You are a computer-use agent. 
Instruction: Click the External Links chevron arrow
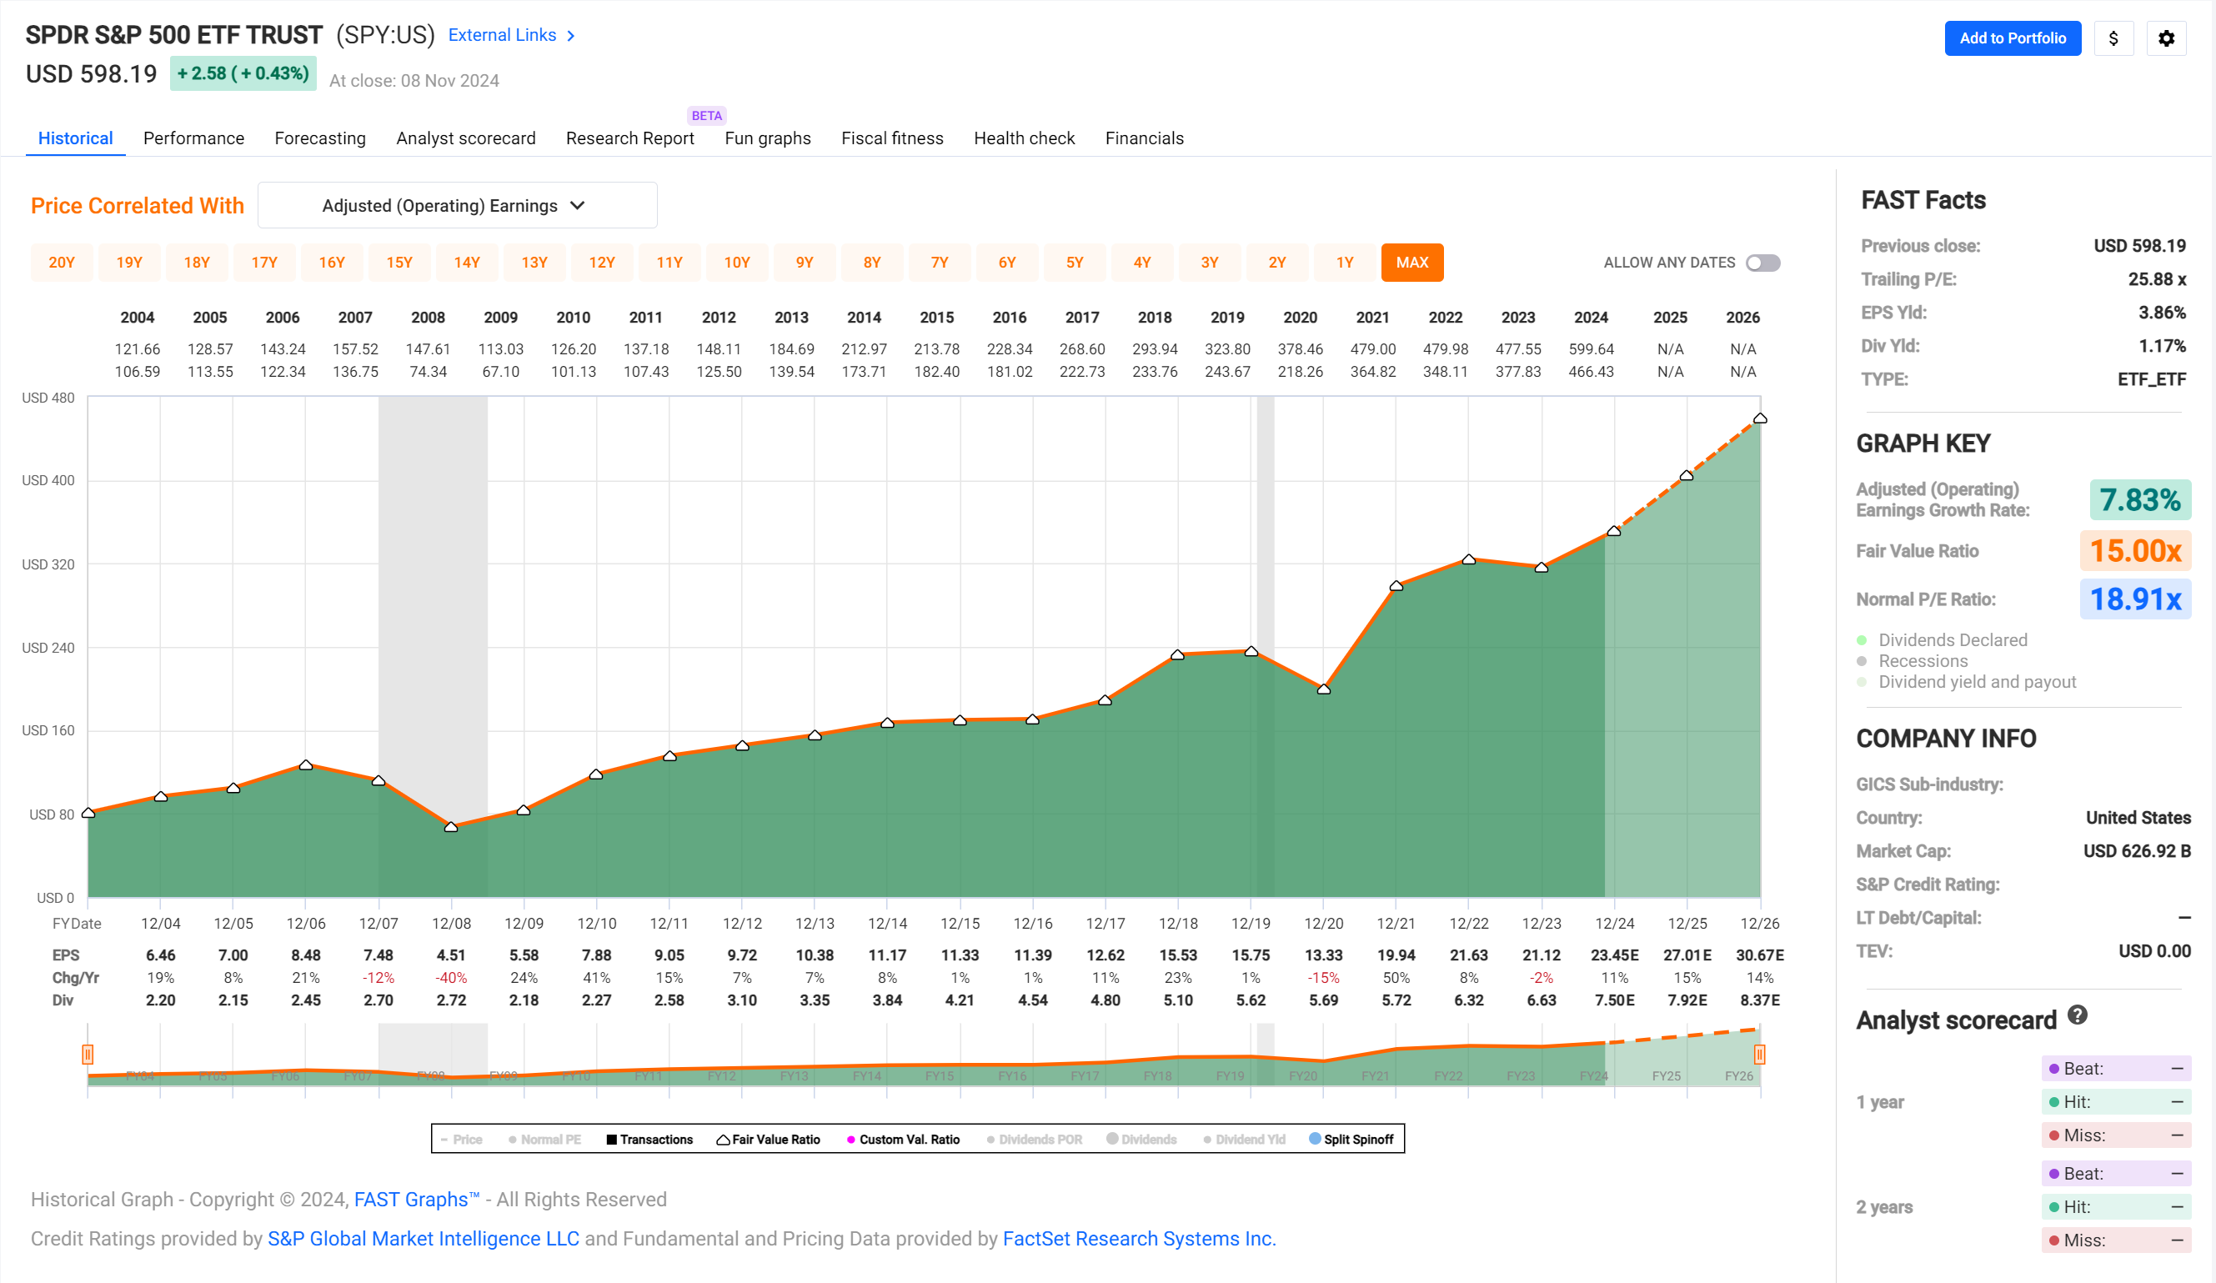point(571,36)
